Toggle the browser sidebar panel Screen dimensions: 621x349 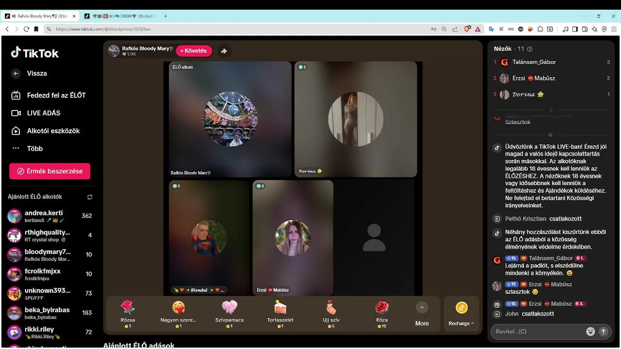(575, 29)
